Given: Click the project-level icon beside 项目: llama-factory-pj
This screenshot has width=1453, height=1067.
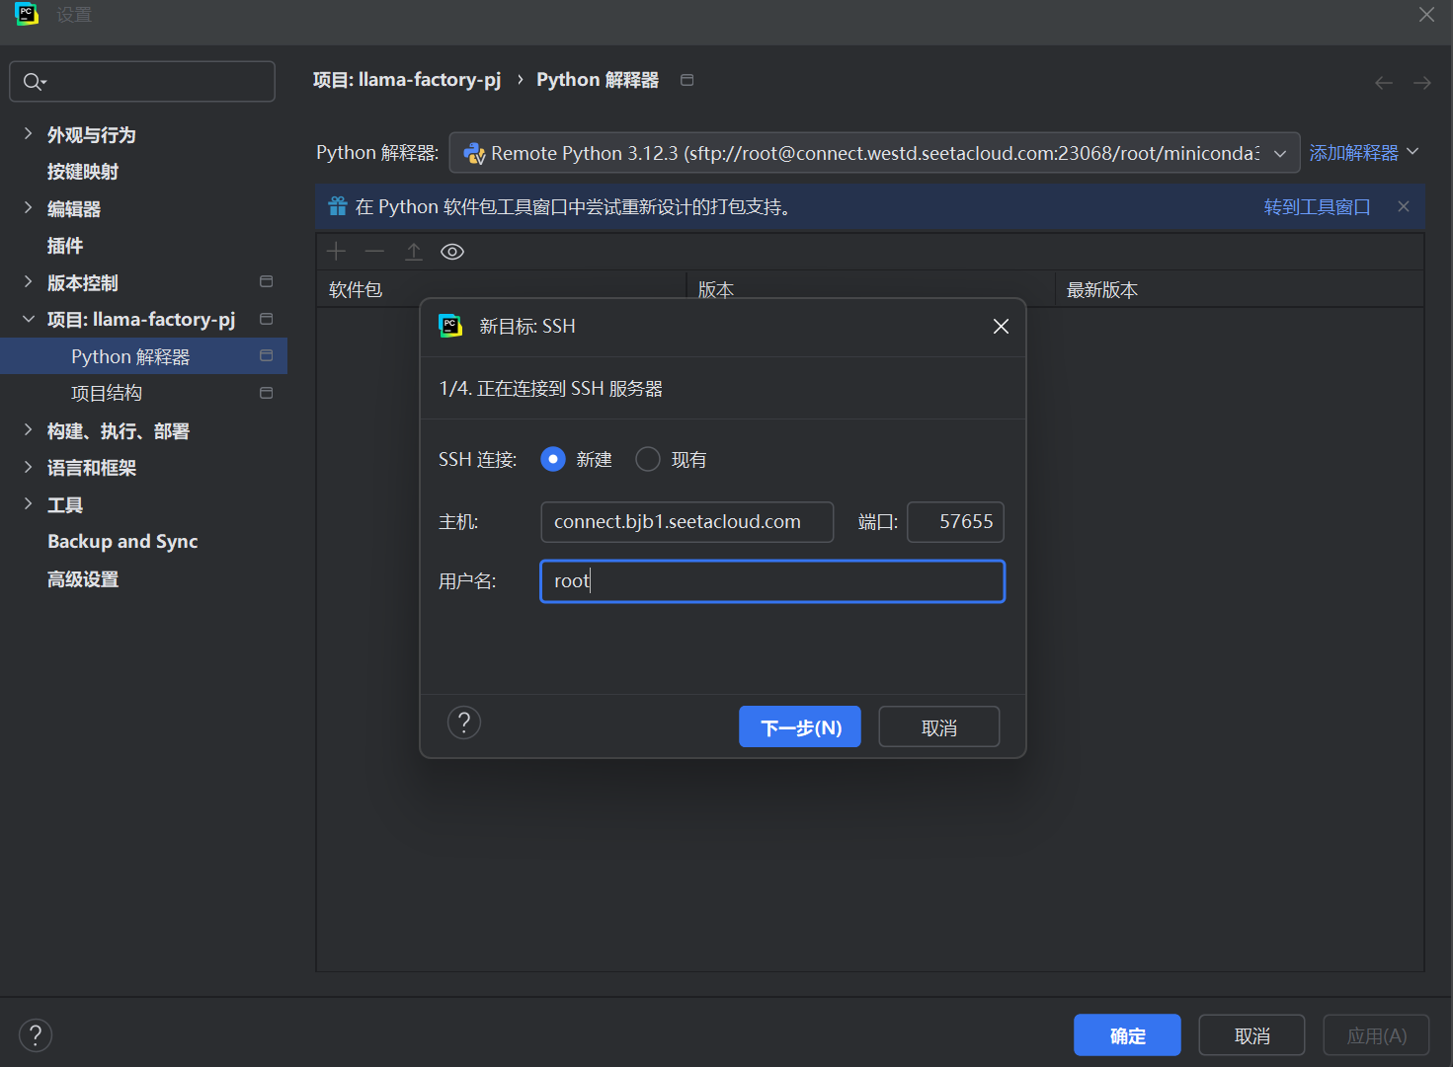Looking at the screenshot, I should [266, 319].
